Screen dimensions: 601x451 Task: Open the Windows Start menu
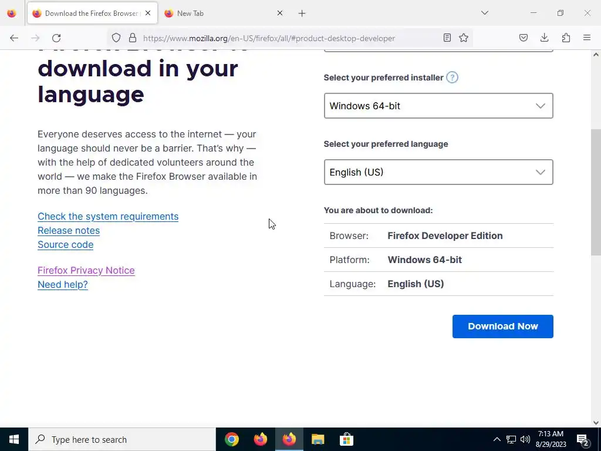(14, 439)
